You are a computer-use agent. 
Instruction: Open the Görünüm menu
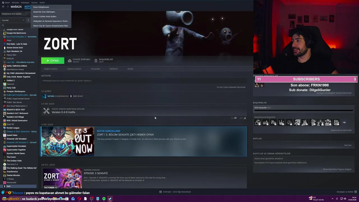(x=15, y=3)
